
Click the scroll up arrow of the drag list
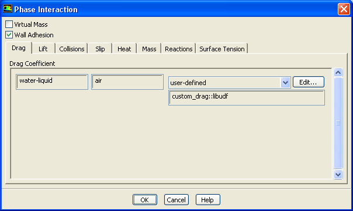[338, 72]
